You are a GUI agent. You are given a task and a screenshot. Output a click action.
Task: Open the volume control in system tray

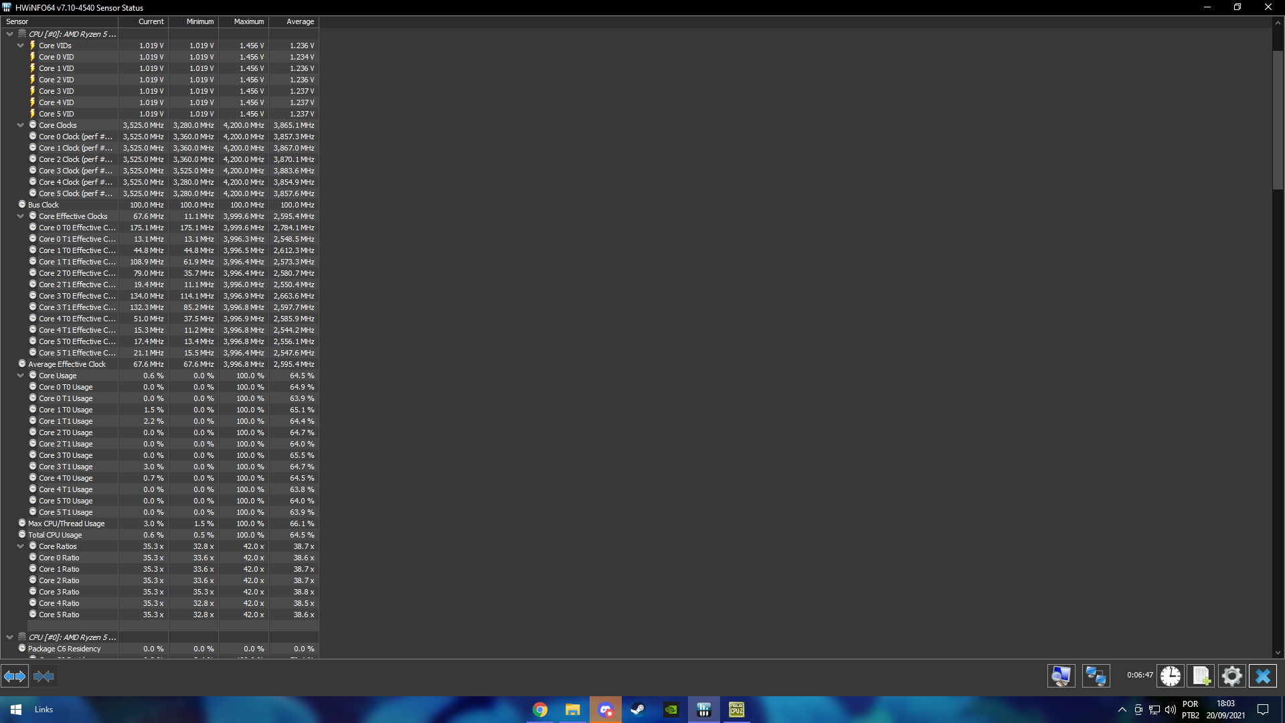[x=1170, y=710]
